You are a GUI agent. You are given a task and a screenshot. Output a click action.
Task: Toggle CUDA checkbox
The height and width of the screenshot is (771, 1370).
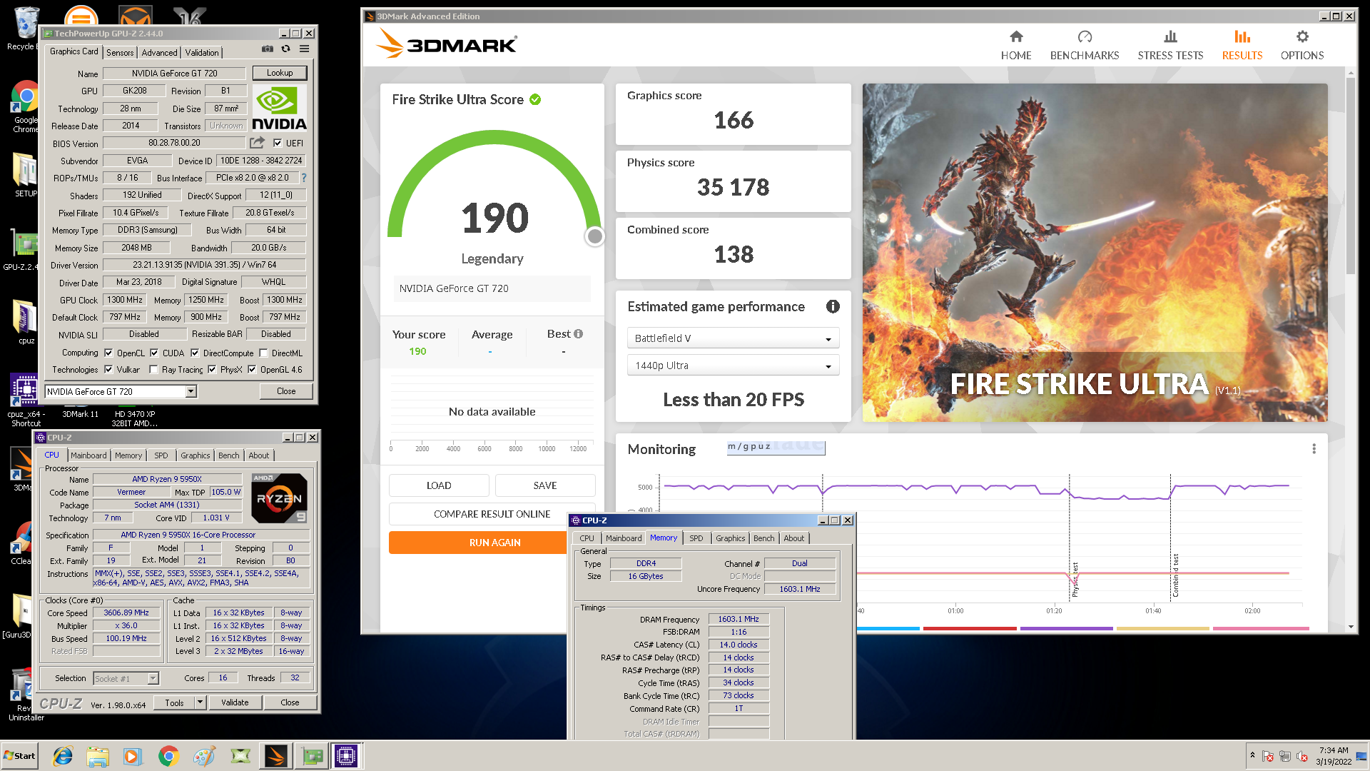click(x=154, y=353)
